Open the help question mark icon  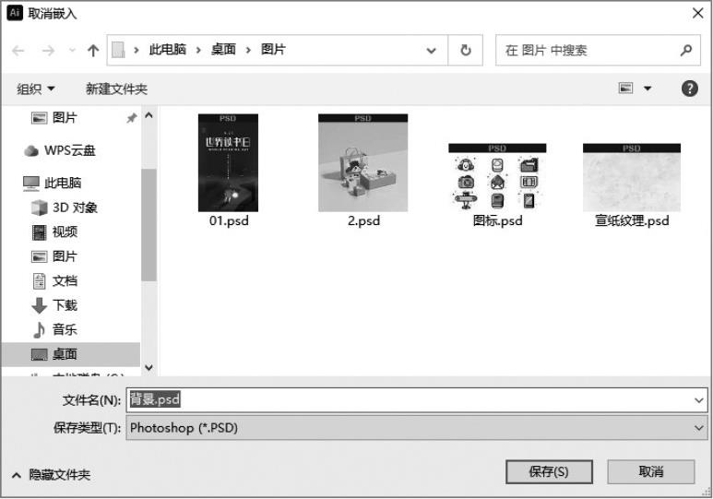[x=689, y=89]
